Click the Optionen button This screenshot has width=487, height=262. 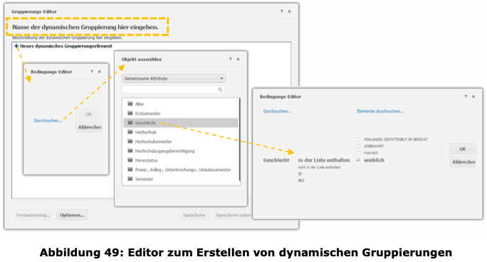[x=72, y=215]
